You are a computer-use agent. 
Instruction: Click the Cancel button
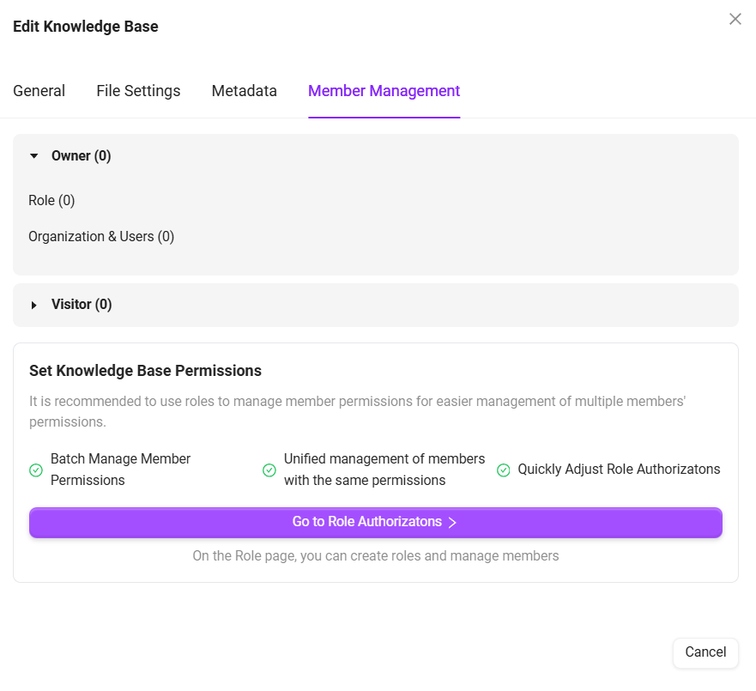point(705,652)
